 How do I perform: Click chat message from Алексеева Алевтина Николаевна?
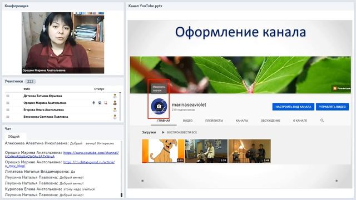[60, 143]
